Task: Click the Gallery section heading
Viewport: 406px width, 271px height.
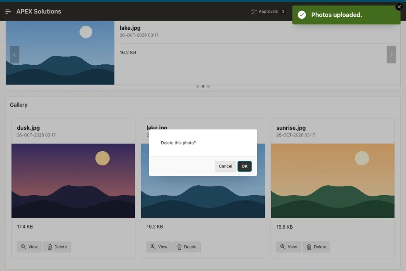Action: point(19,105)
